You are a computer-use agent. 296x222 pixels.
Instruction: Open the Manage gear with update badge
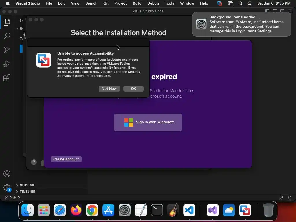click(7, 188)
